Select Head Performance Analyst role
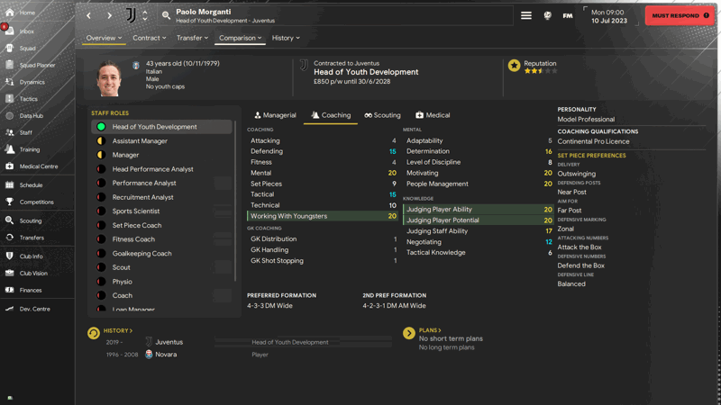This screenshot has height=405, width=721. coord(161,169)
